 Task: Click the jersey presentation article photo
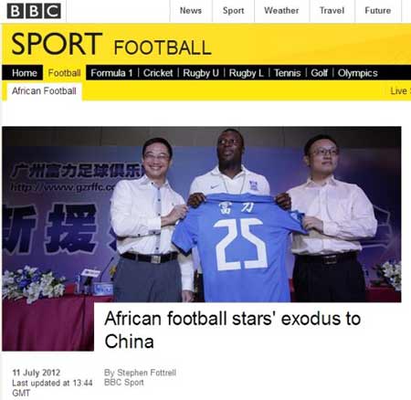click(201, 215)
